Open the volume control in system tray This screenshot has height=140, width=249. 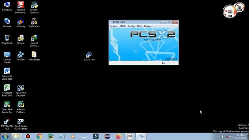[x=231, y=136]
